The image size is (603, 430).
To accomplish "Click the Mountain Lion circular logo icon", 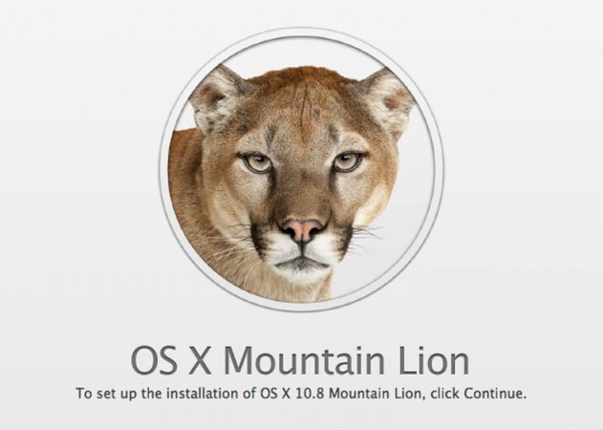I will click(302, 169).
